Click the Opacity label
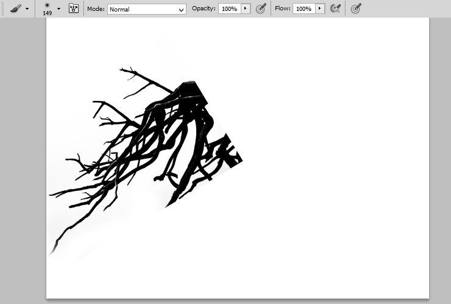Screen dimensions: 451x304 click(x=204, y=9)
